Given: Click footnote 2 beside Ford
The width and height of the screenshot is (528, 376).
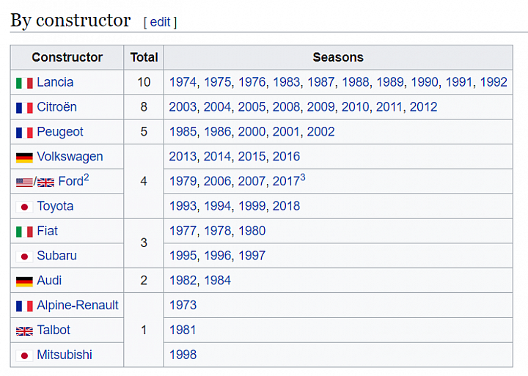Looking at the screenshot, I should [87, 177].
